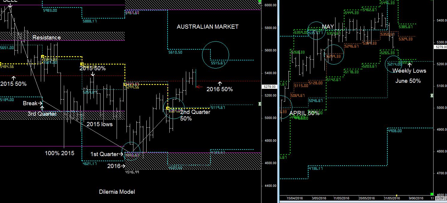447x203 pixels.
Task: Click the TF timeframe button
Action: pyautogui.click(x=442, y=198)
